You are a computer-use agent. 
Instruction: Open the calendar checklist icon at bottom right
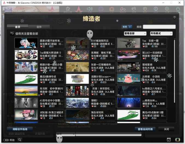click(x=169, y=140)
